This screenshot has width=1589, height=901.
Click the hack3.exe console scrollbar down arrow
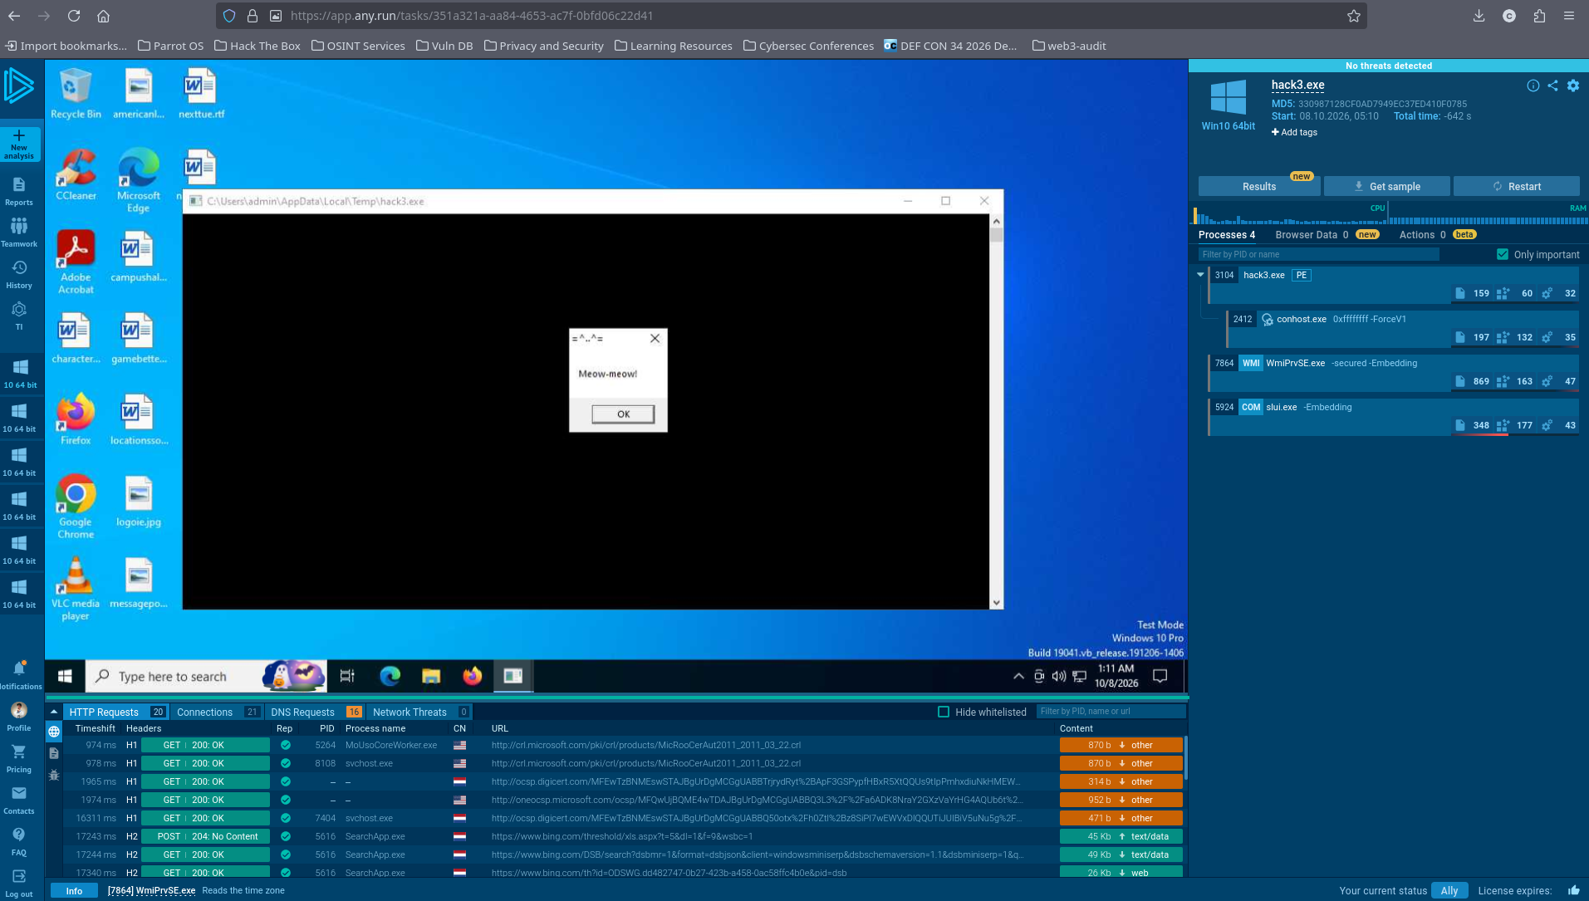tap(996, 603)
